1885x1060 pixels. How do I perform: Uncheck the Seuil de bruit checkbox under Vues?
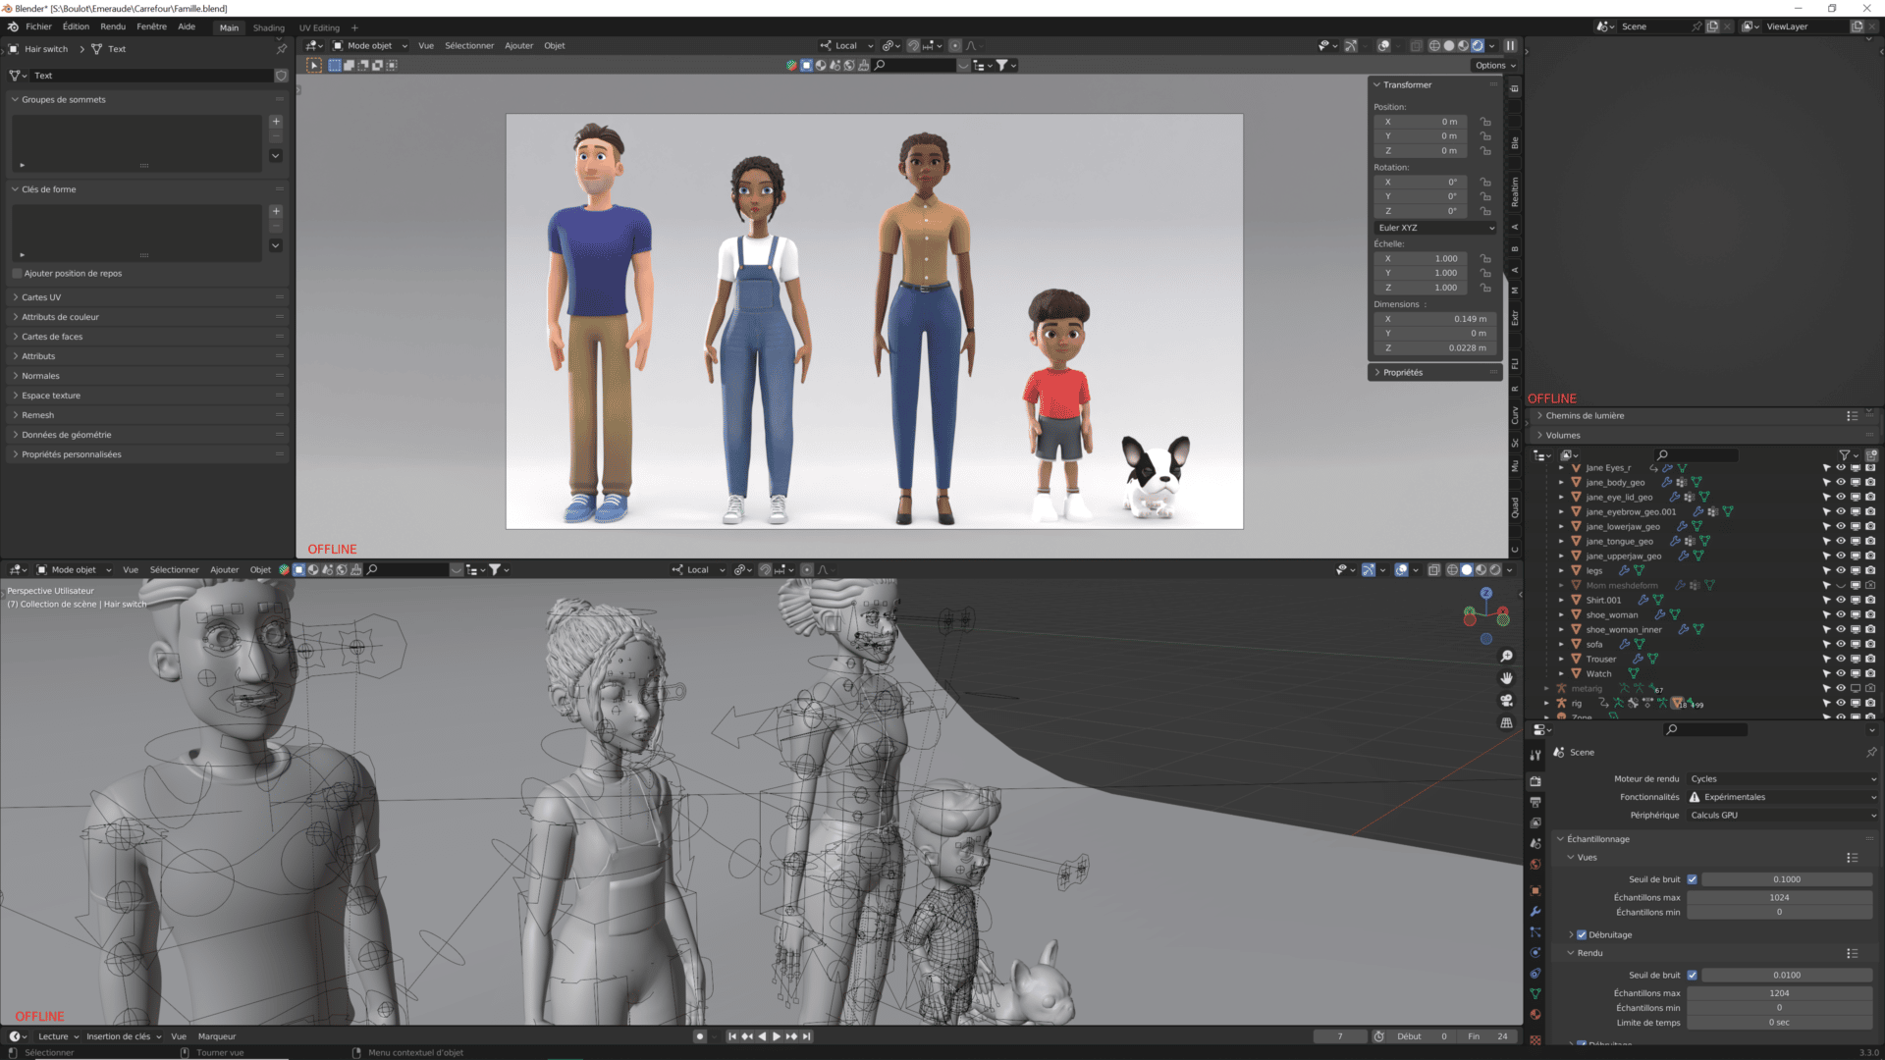[x=1693, y=879]
